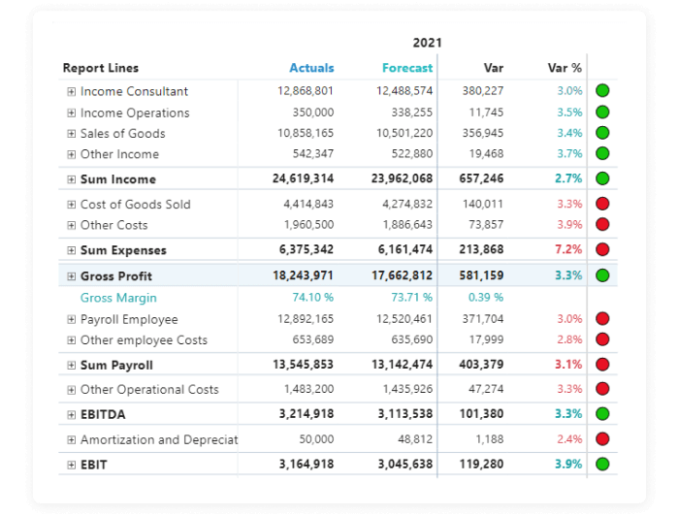
Task: Expand the EBITDA row
Action: coord(72,415)
